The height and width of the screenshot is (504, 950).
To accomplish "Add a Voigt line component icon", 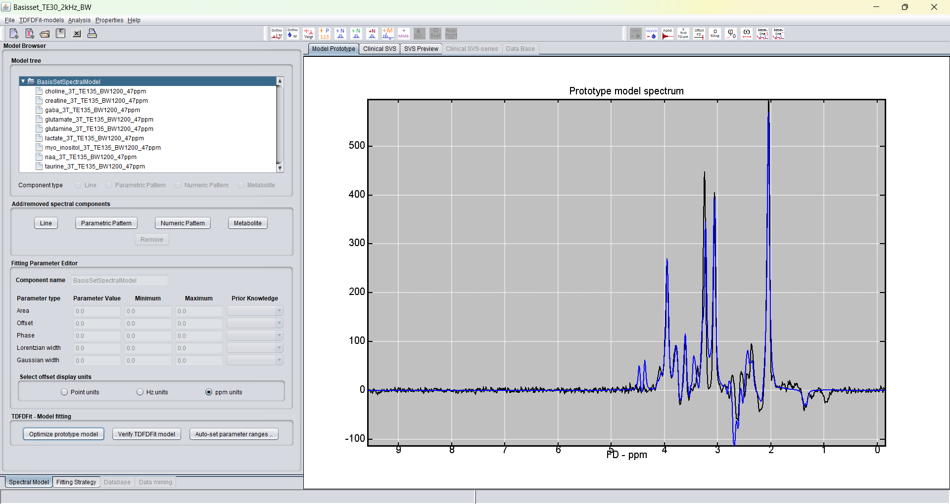I will point(308,34).
